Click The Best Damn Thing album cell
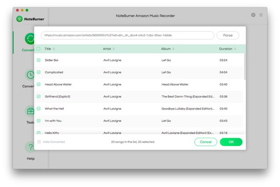This screenshot has height=187, width=280. click(188, 96)
